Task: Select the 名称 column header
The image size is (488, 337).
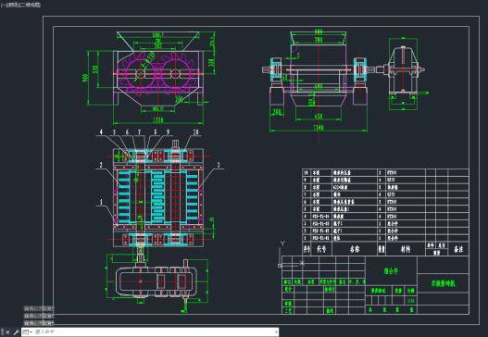Action: [355, 249]
